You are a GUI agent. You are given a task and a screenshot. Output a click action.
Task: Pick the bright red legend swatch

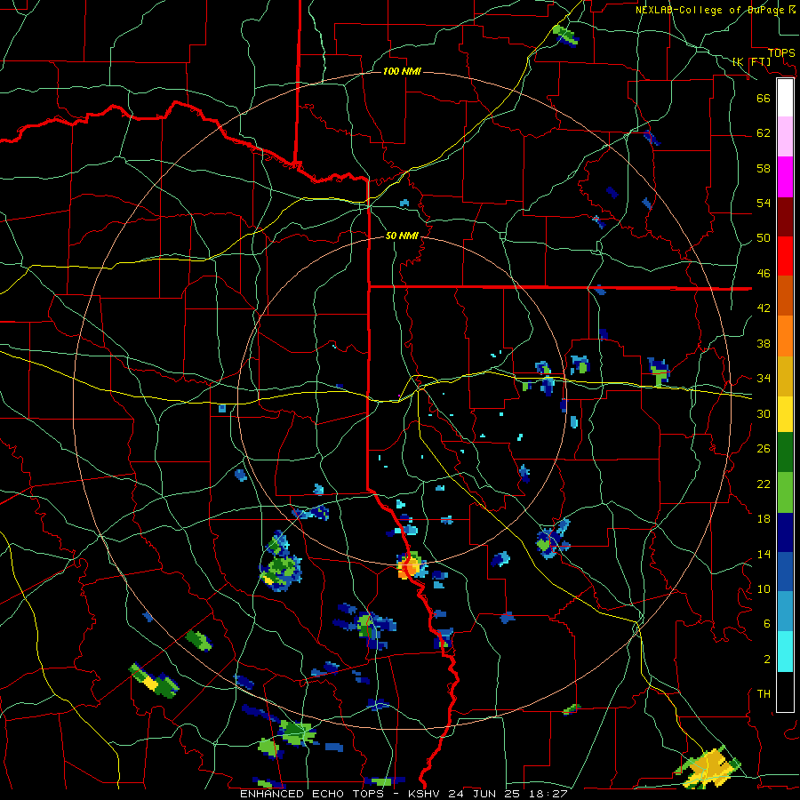click(785, 256)
